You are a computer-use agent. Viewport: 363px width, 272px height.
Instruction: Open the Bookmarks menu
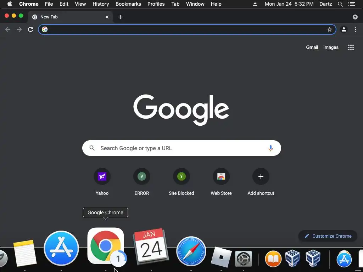coord(128,4)
